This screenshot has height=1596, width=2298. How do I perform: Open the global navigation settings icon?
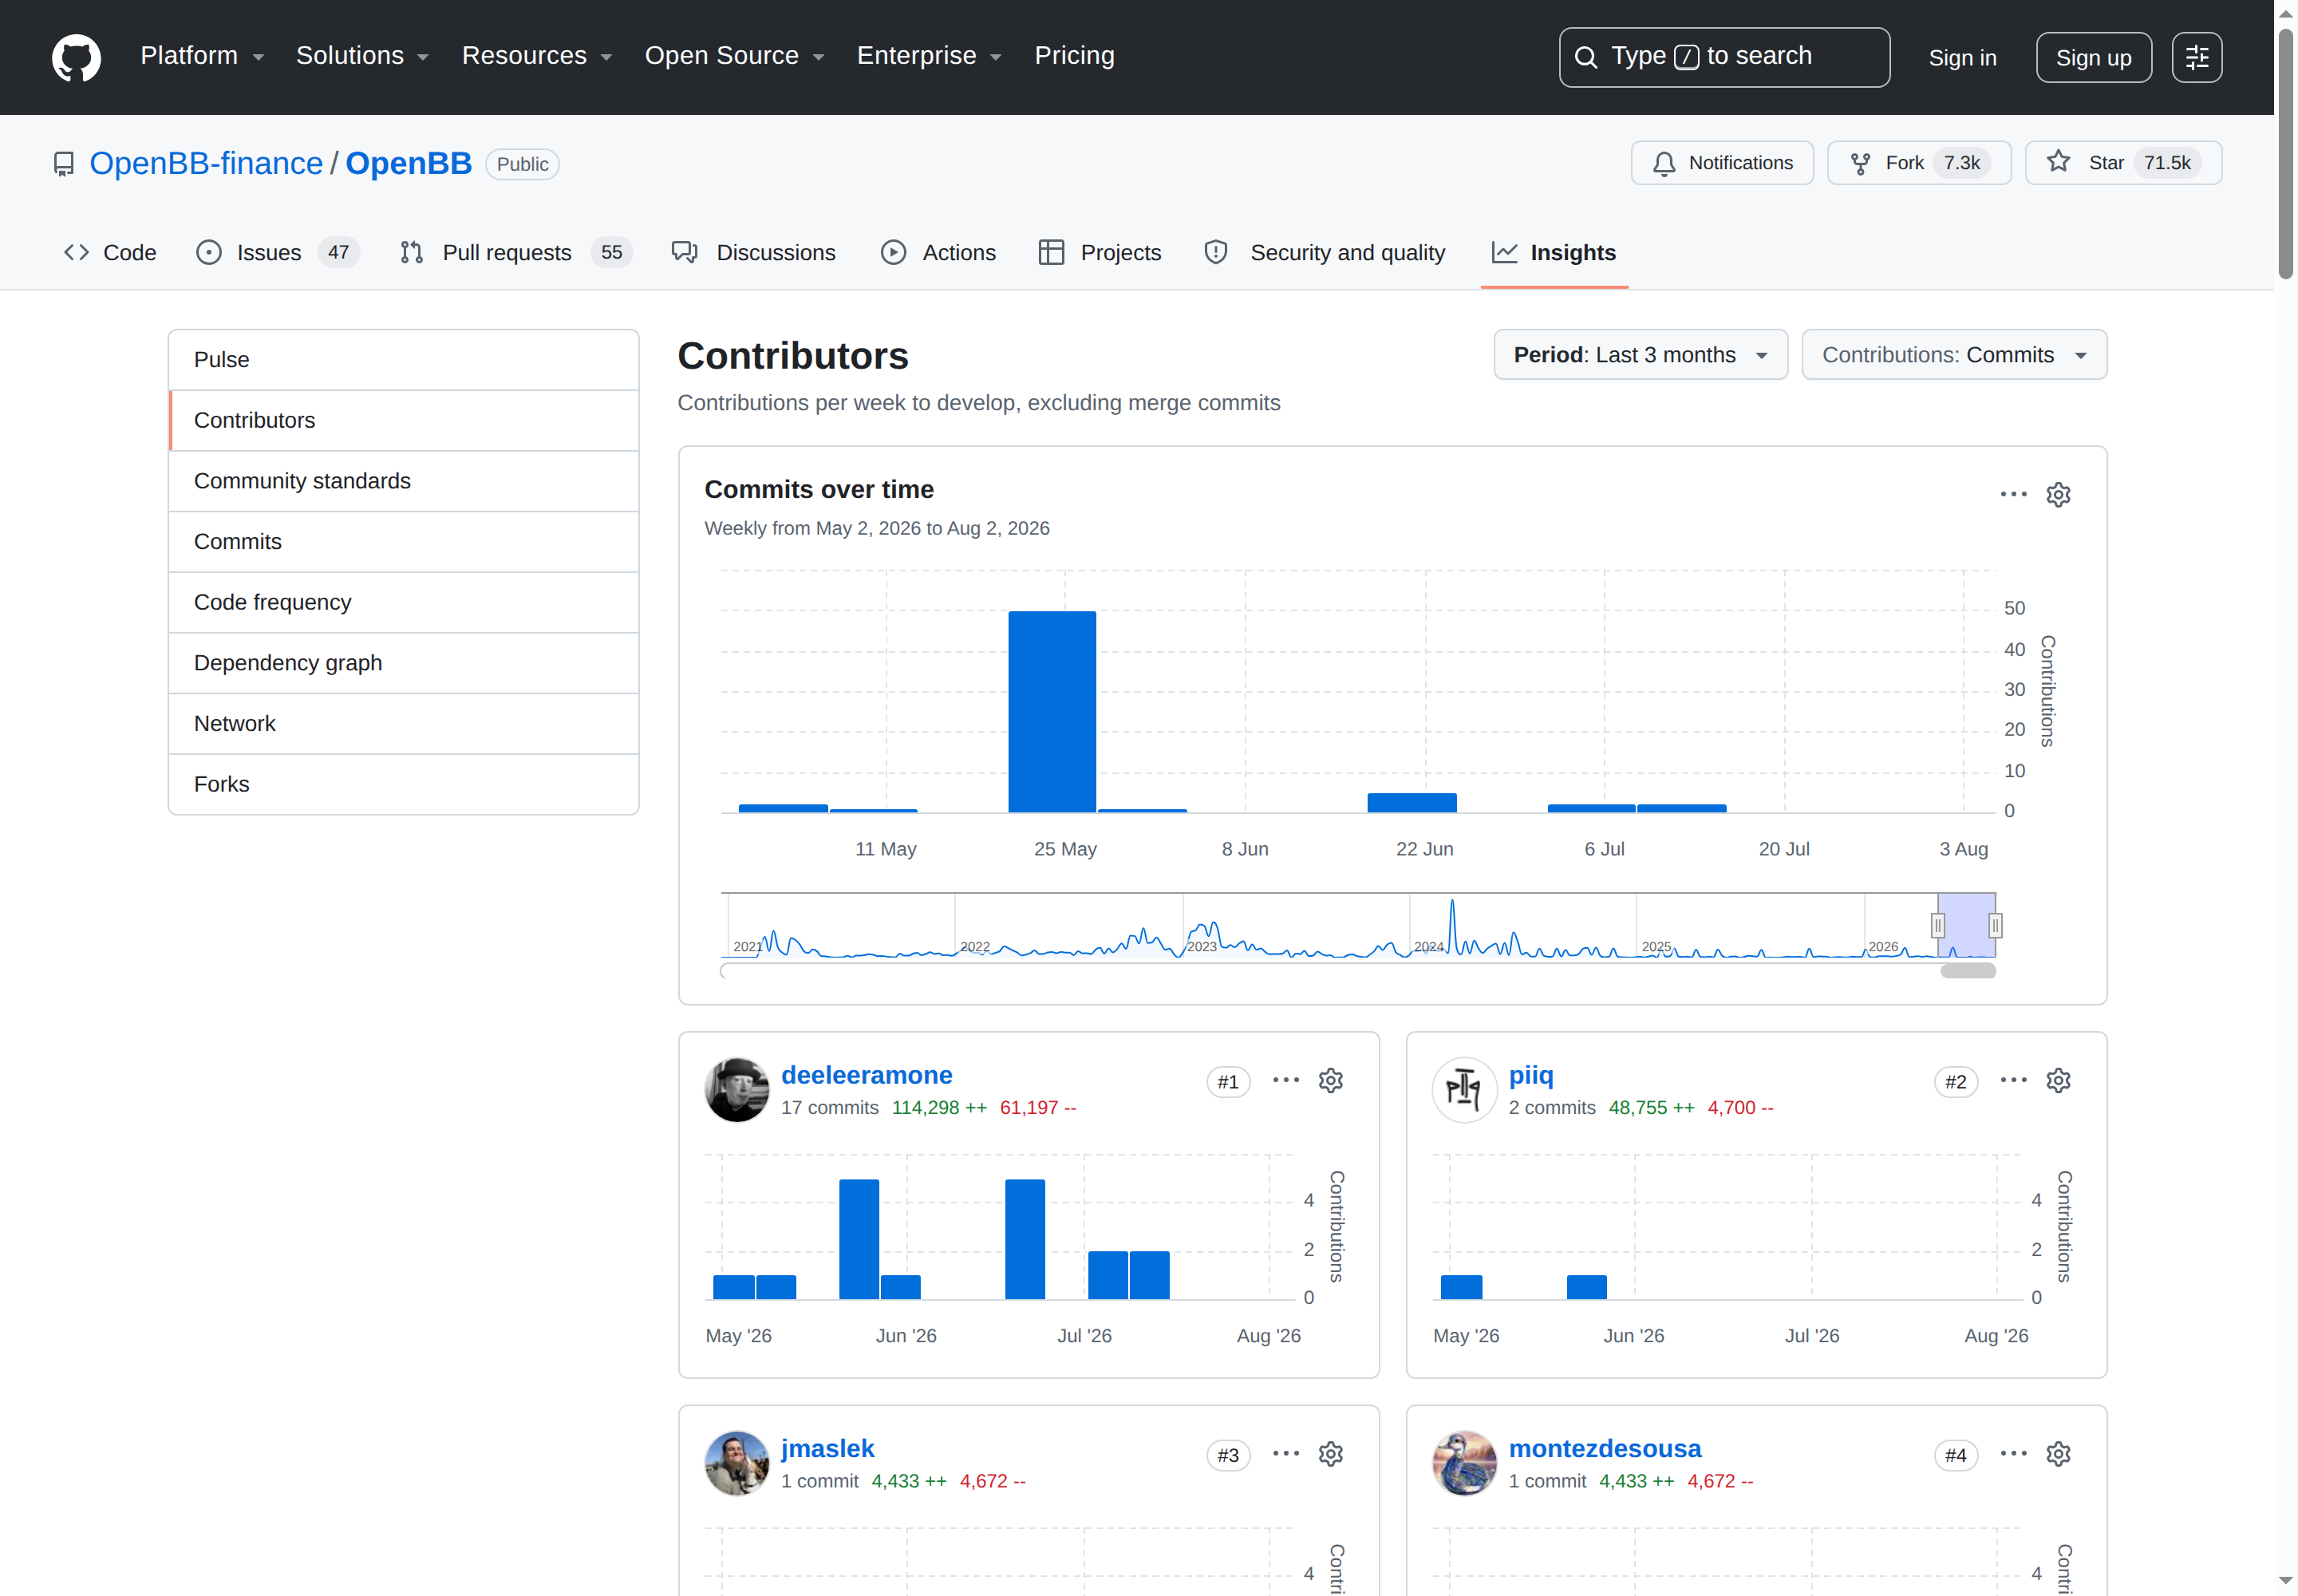(2196, 57)
